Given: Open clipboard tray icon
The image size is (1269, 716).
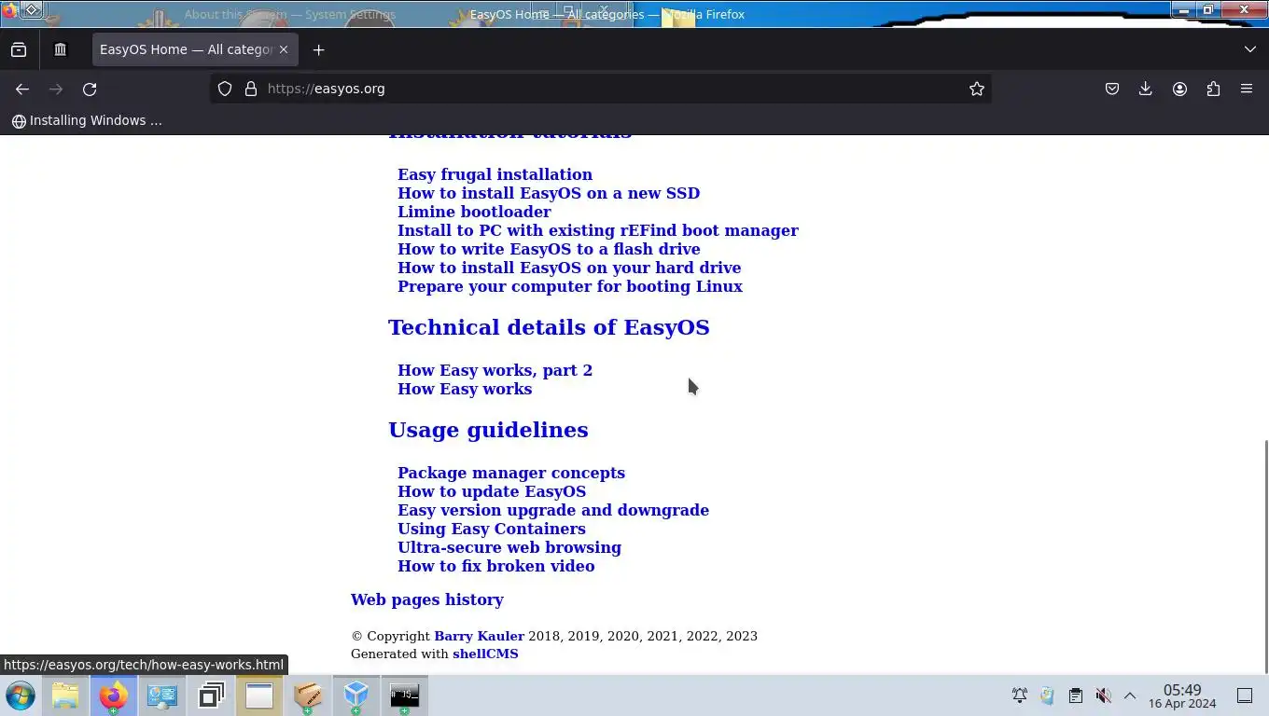Looking at the screenshot, I should 1076,695.
